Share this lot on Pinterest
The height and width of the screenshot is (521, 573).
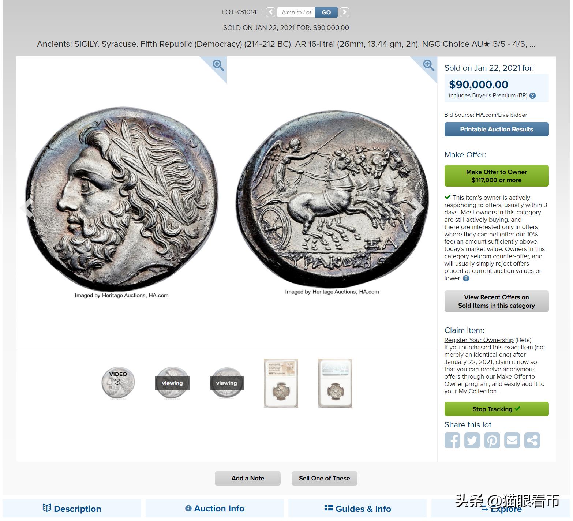[492, 440]
